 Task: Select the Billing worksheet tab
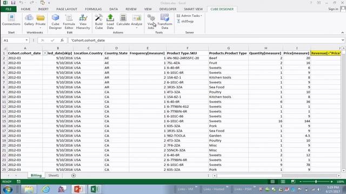pyautogui.click(x=36, y=176)
